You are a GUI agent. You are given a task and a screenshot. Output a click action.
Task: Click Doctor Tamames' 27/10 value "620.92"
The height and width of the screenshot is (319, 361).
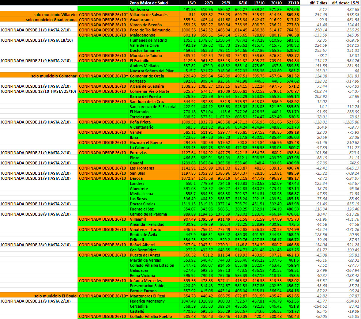click(293, 50)
